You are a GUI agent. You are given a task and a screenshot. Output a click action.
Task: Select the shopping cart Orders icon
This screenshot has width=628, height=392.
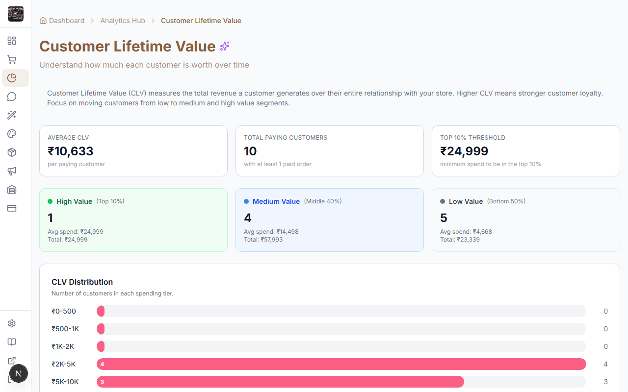[x=12, y=59]
